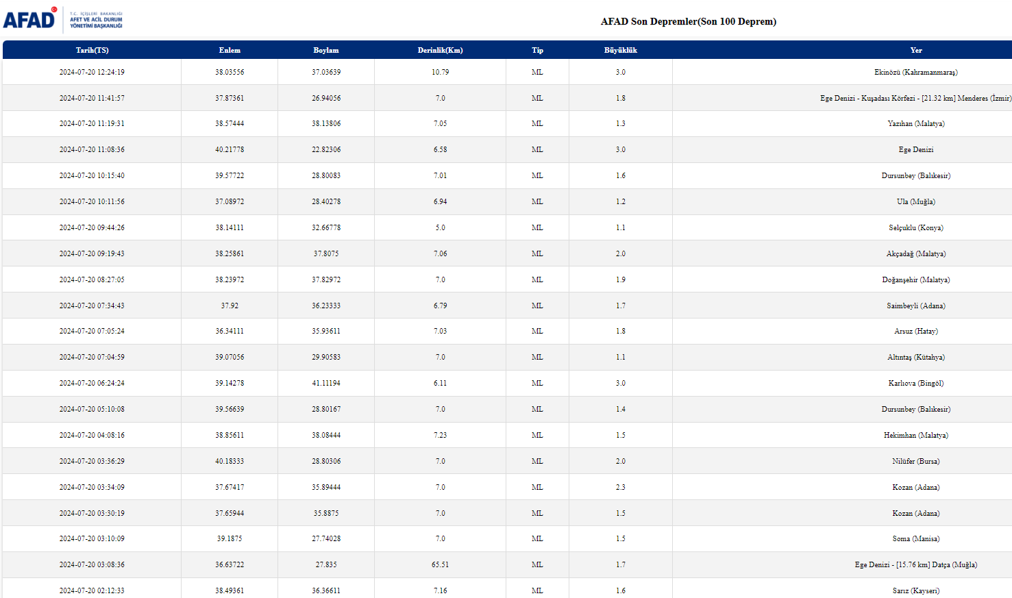Select location Selçuklu (Konya)
This screenshot has width=1012, height=598.
pyautogui.click(x=916, y=227)
